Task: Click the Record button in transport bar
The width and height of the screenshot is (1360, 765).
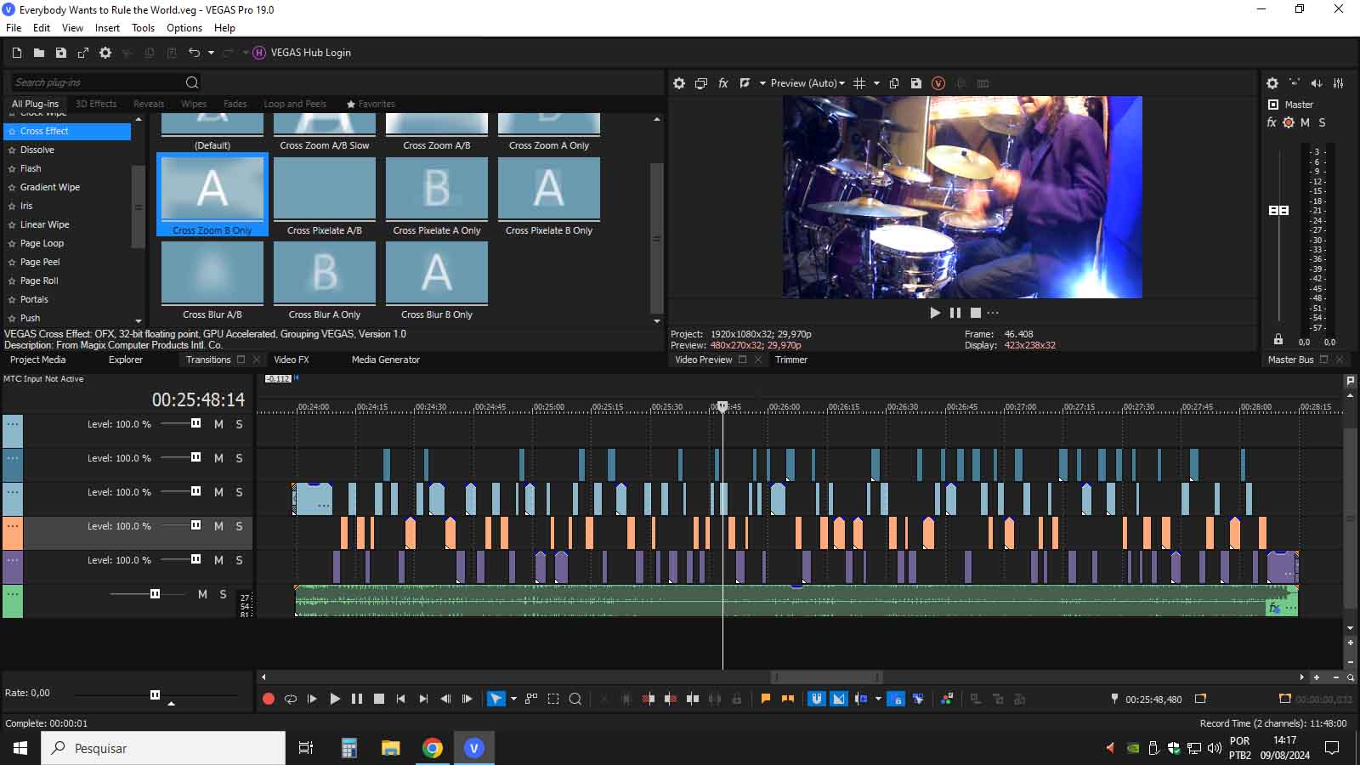Action: point(269,699)
